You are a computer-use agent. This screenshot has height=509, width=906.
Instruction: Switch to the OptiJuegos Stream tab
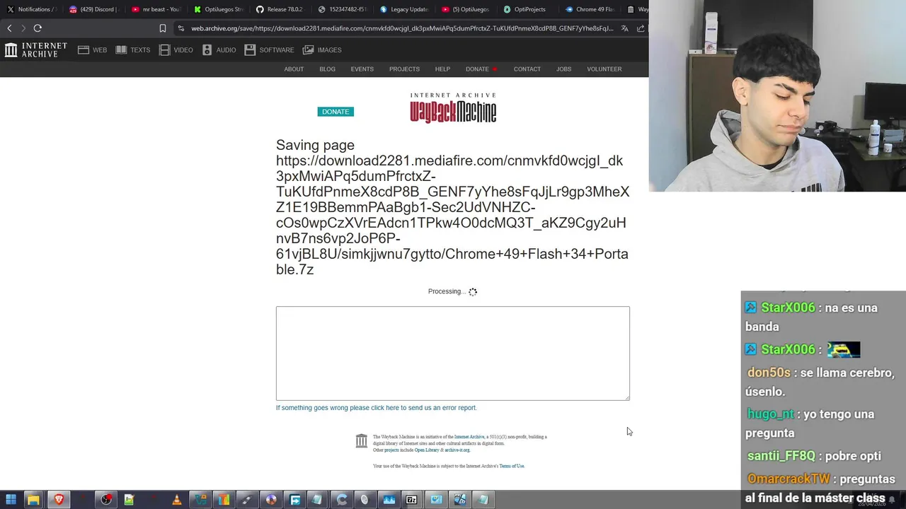[x=218, y=9]
